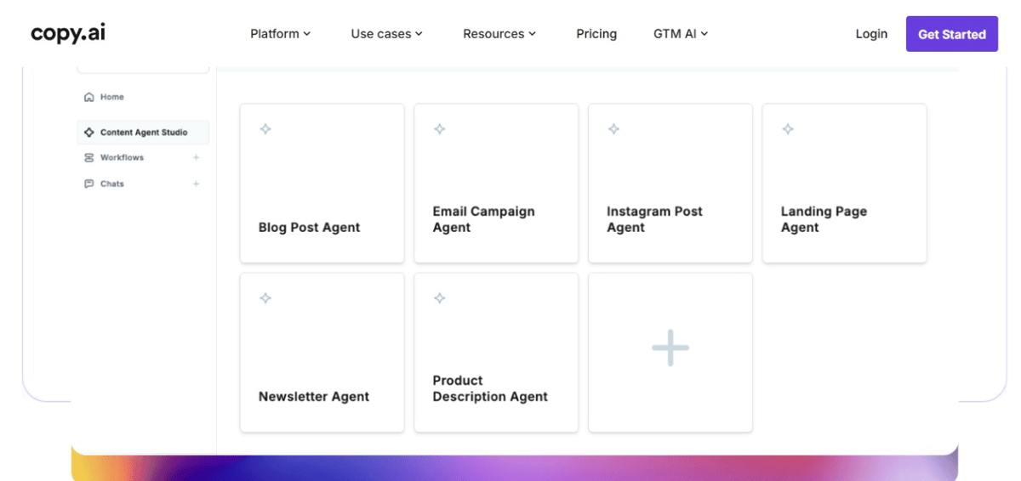Open the Newsletter Agent card
The height and width of the screenshot is (481, 1021).
click(x=322, y=352)
